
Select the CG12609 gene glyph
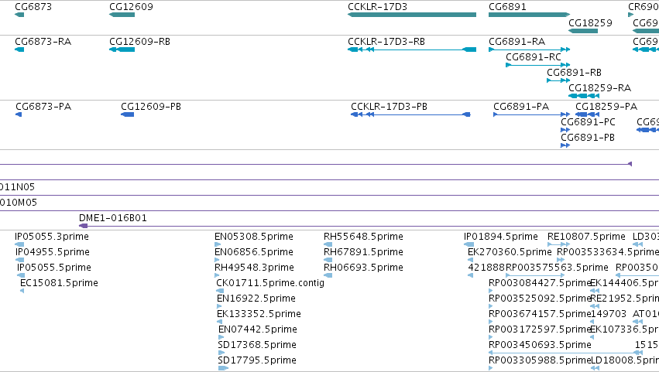pos(122,15)
